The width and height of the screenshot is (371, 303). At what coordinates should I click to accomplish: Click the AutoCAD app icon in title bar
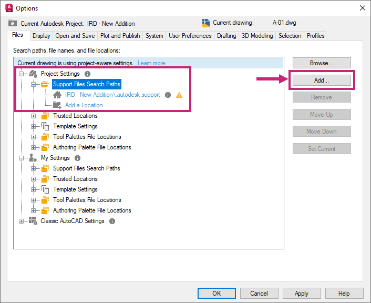pyautogui.click(x=9, y=8)
